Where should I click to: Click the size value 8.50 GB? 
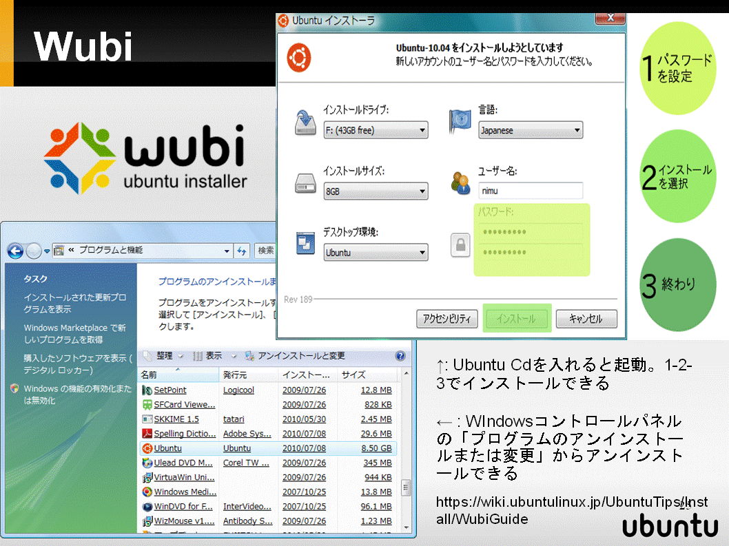(377, 448)
